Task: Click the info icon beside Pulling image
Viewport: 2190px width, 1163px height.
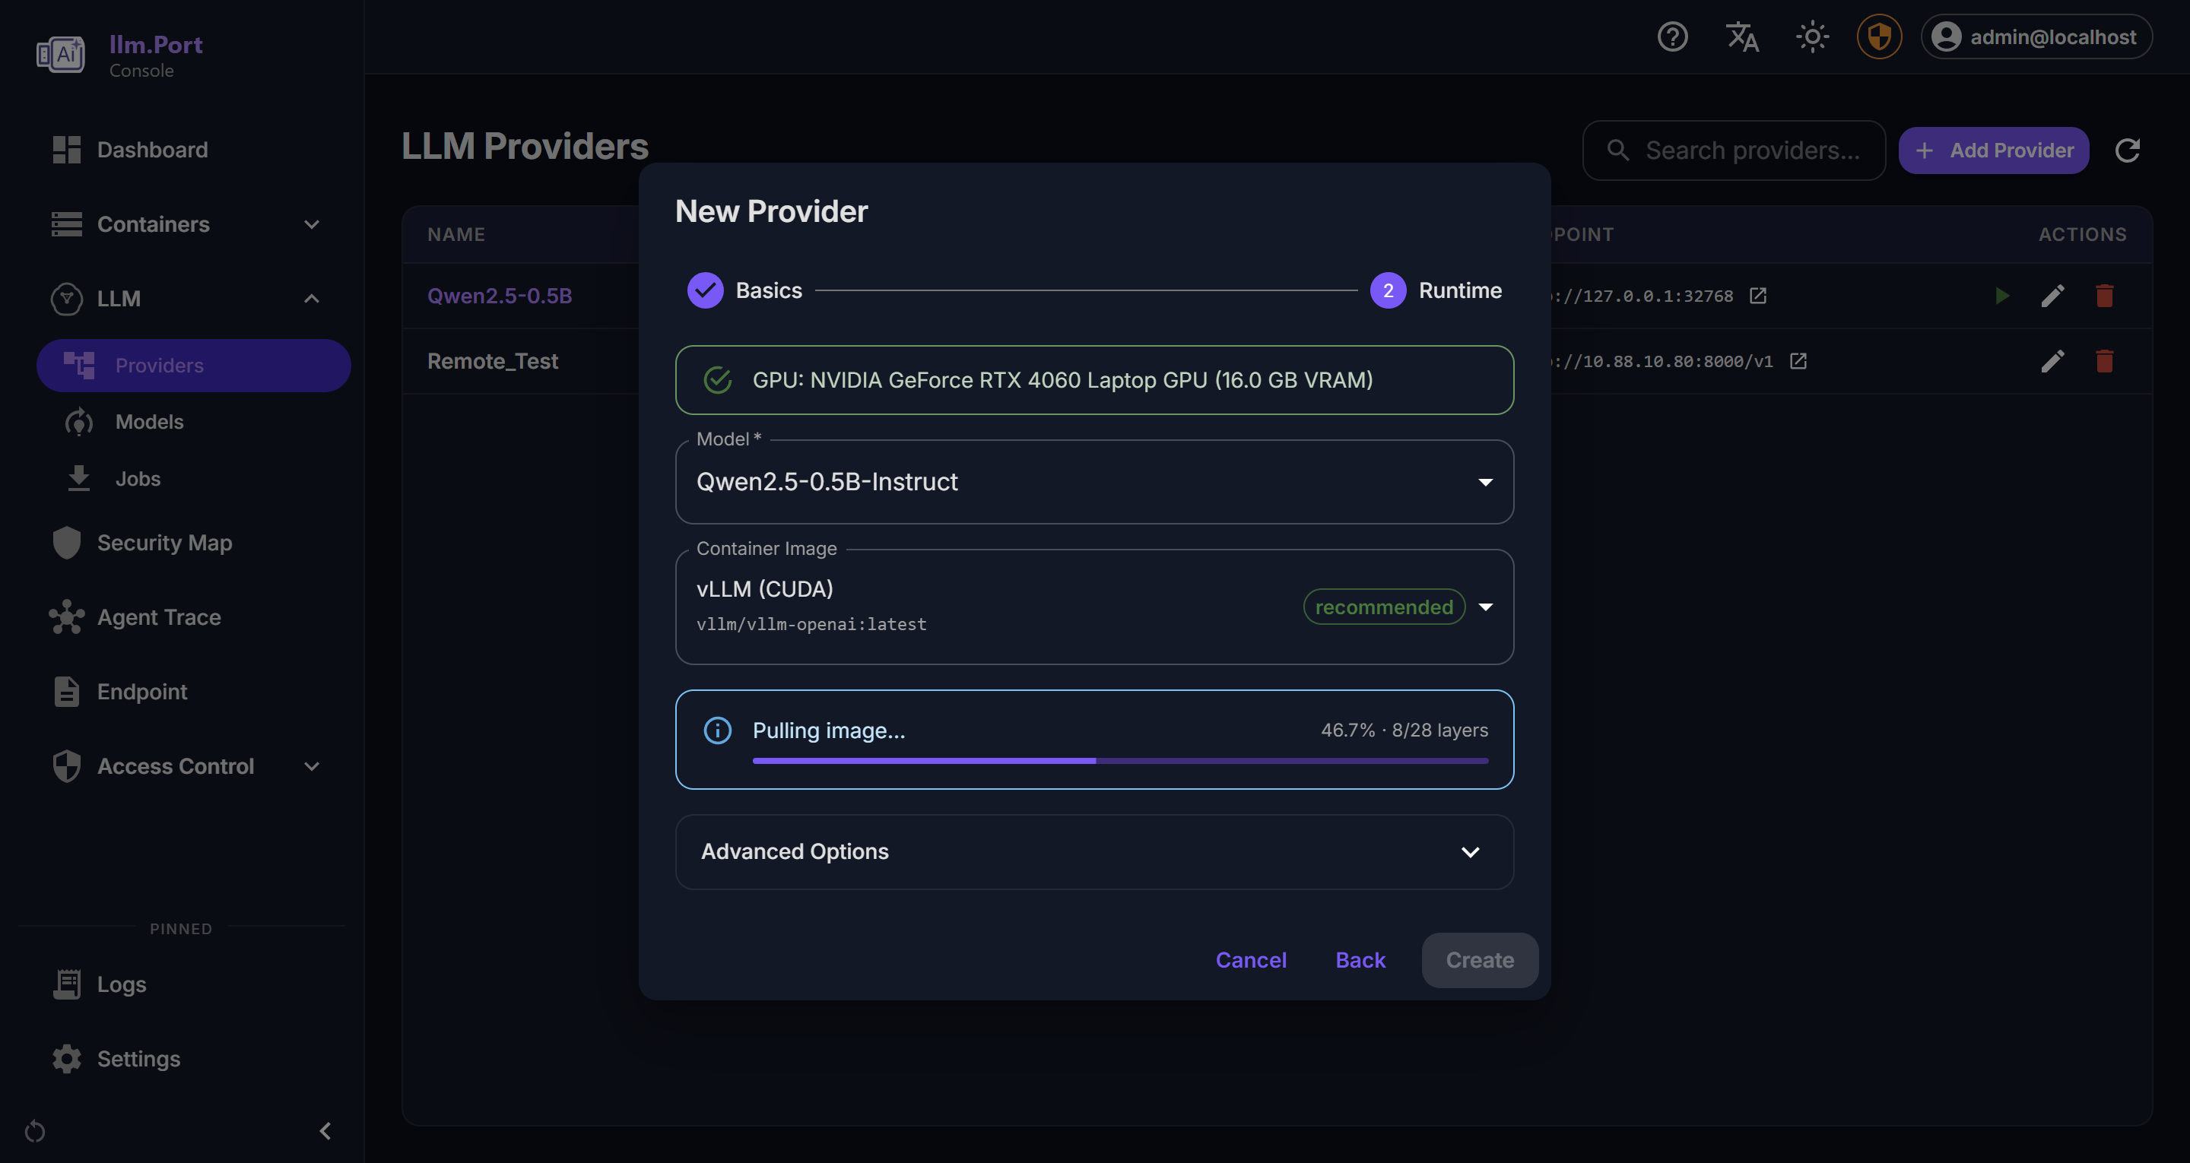Action: point(718,730)
